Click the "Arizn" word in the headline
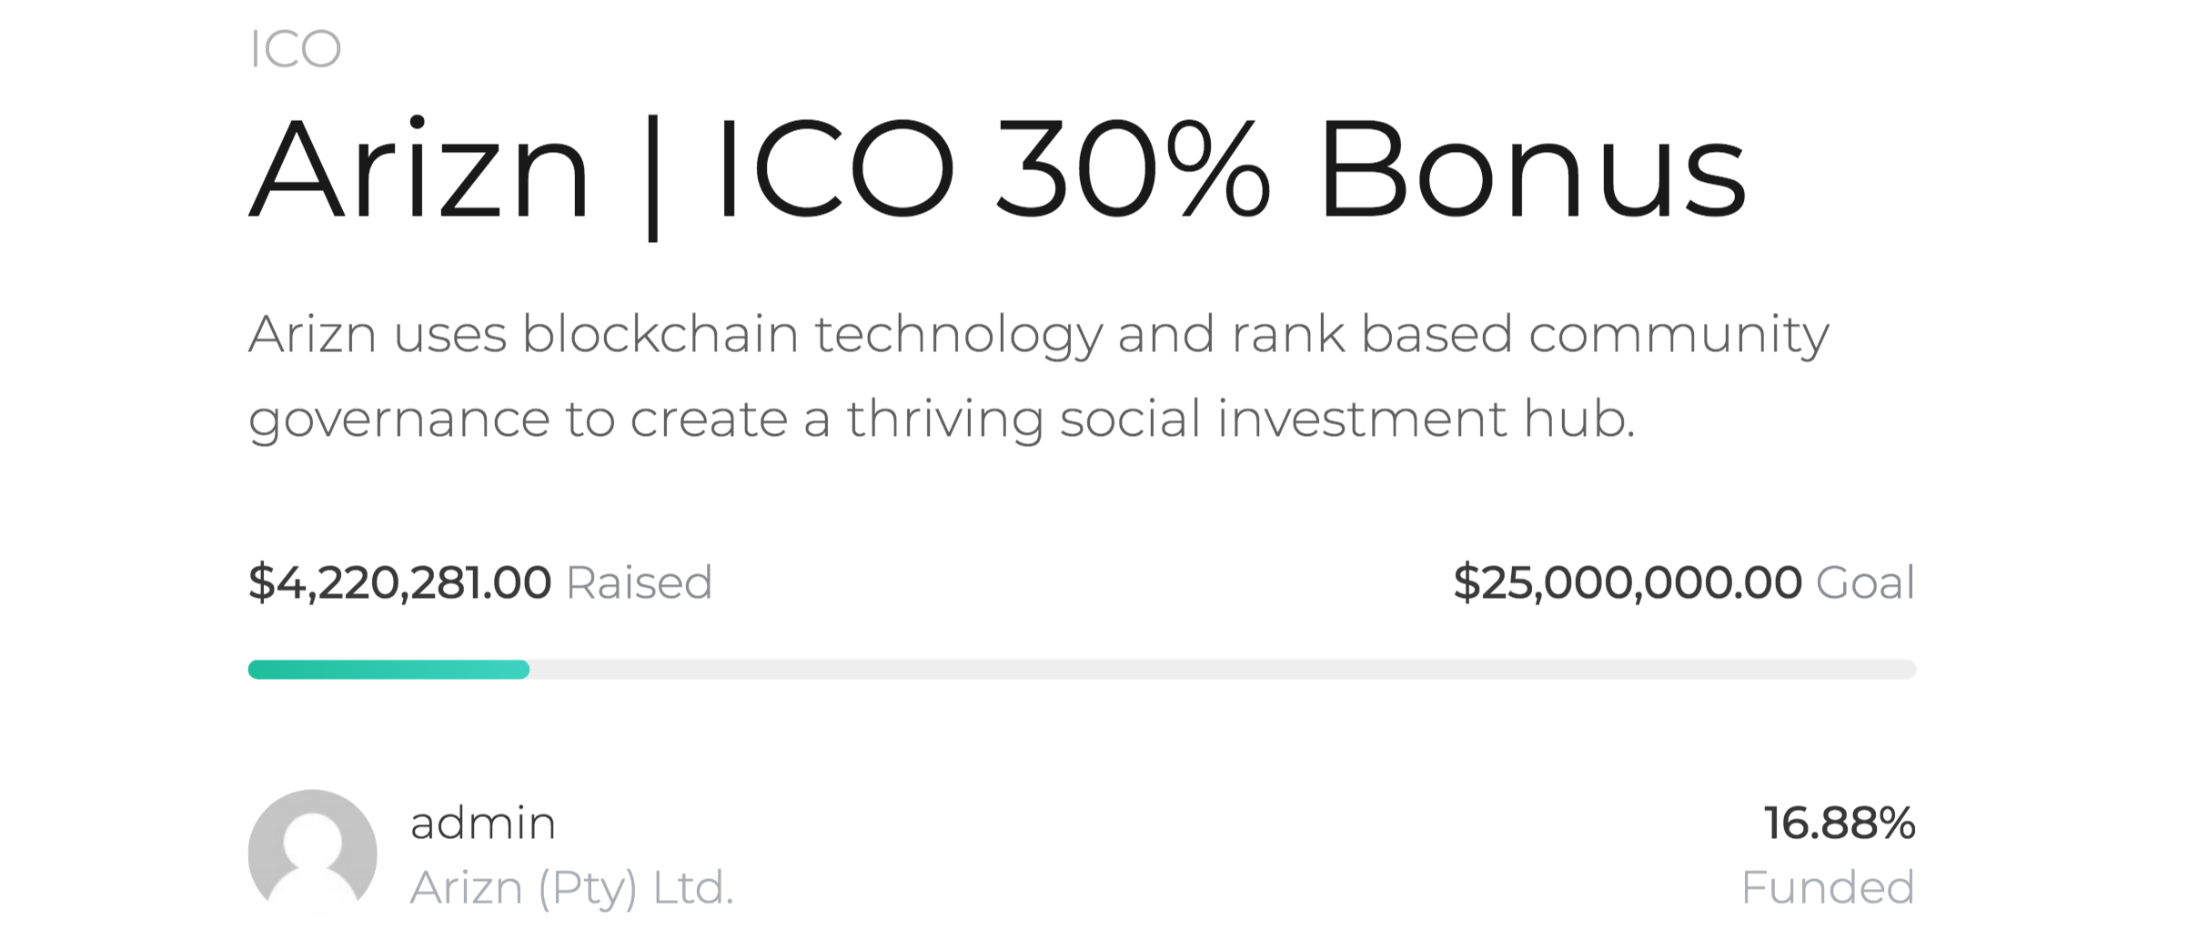 420,170
